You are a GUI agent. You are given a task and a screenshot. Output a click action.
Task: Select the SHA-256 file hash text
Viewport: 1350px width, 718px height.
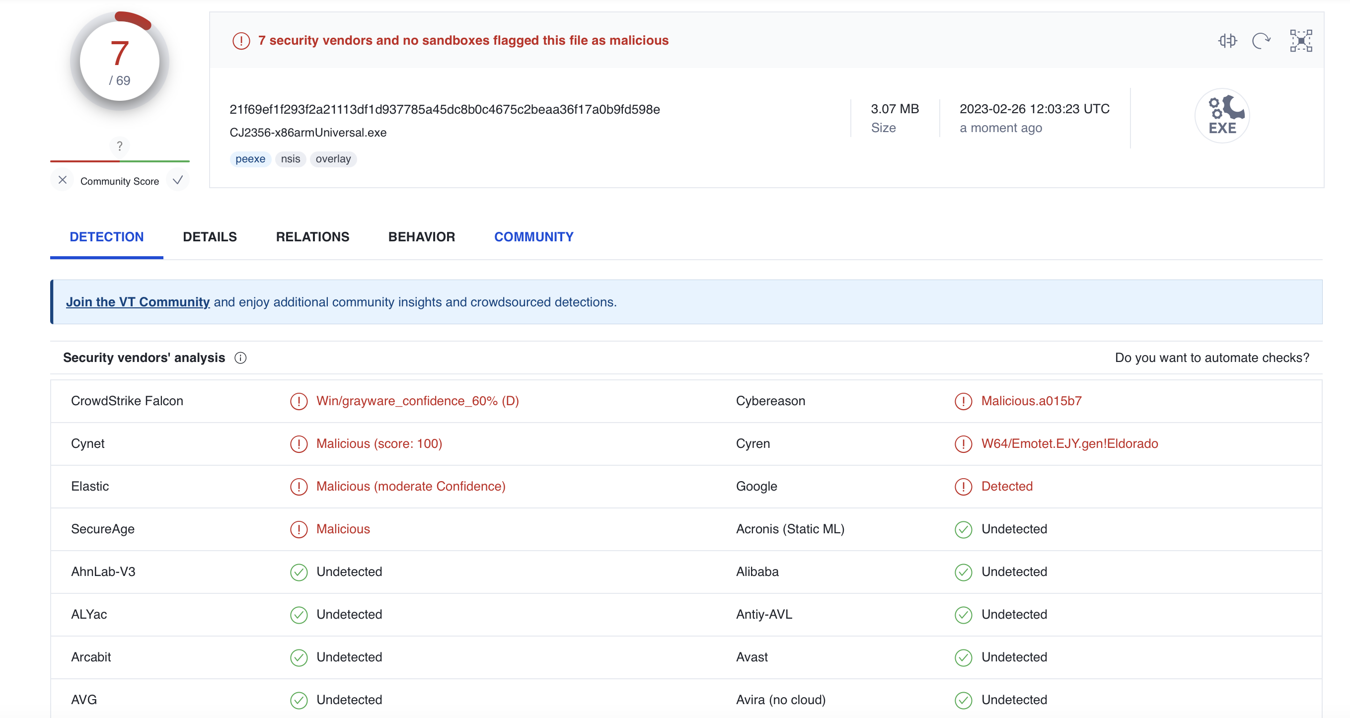pos(445,109)
